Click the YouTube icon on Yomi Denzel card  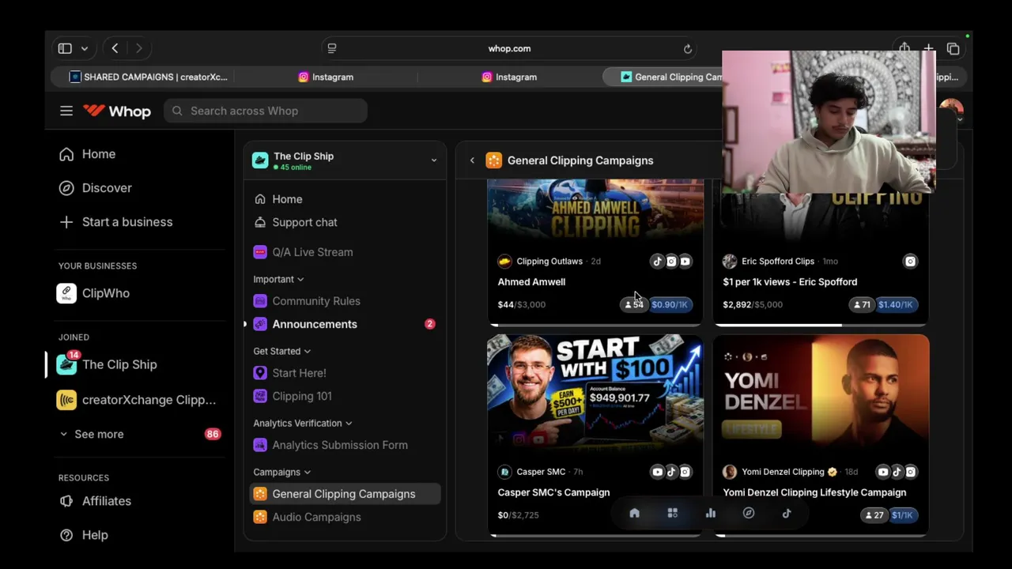click(x=882, y=472)
